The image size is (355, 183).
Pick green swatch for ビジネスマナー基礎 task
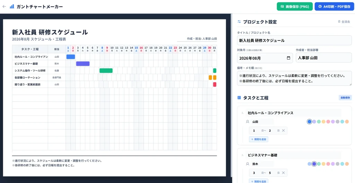(x=319, y=164)
